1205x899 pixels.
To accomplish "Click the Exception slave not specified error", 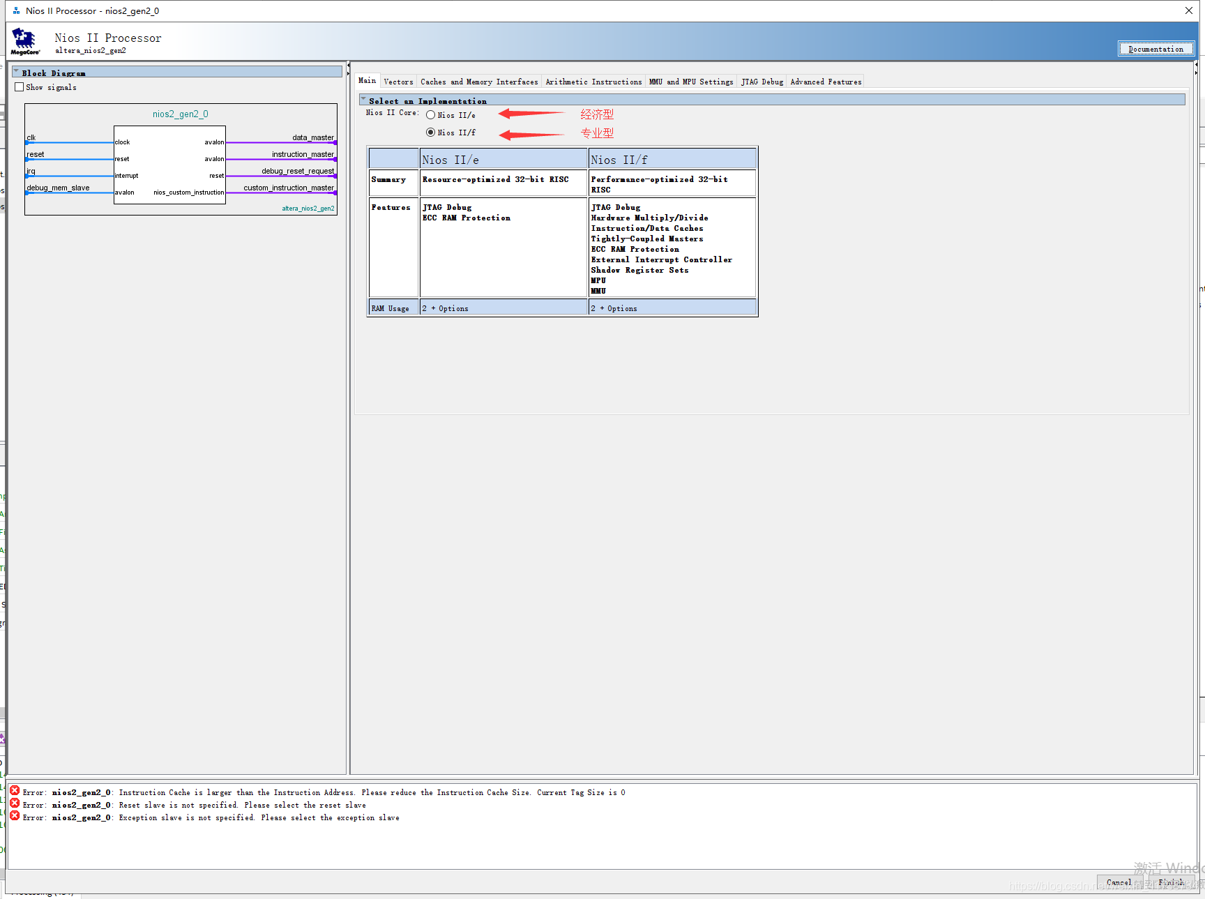I will click(x=211, y=817).
